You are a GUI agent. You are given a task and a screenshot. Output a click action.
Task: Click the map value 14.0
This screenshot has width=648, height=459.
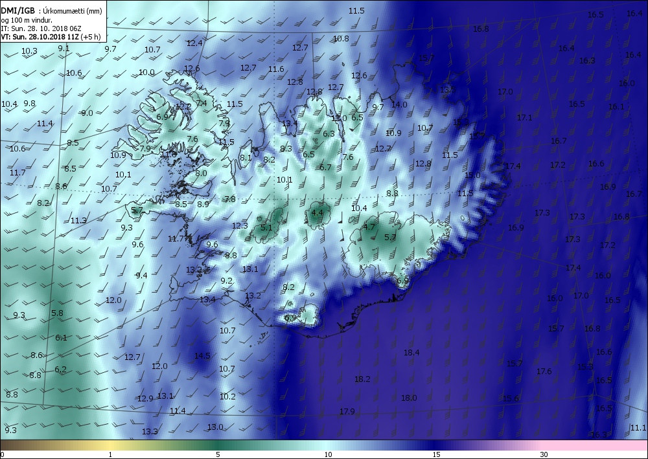(x=399, y=104)
